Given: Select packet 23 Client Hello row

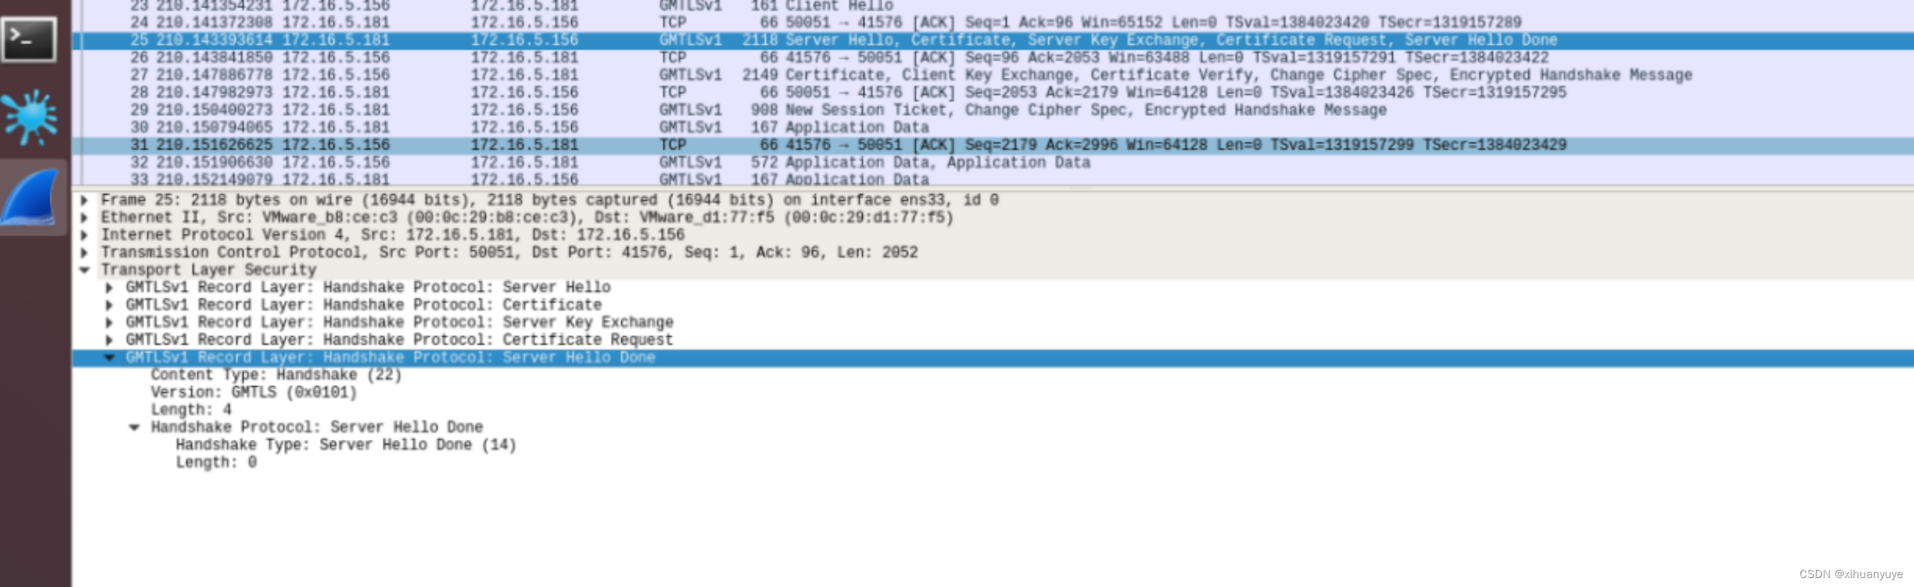Looking at the screenshot, I should coord(993,6).
